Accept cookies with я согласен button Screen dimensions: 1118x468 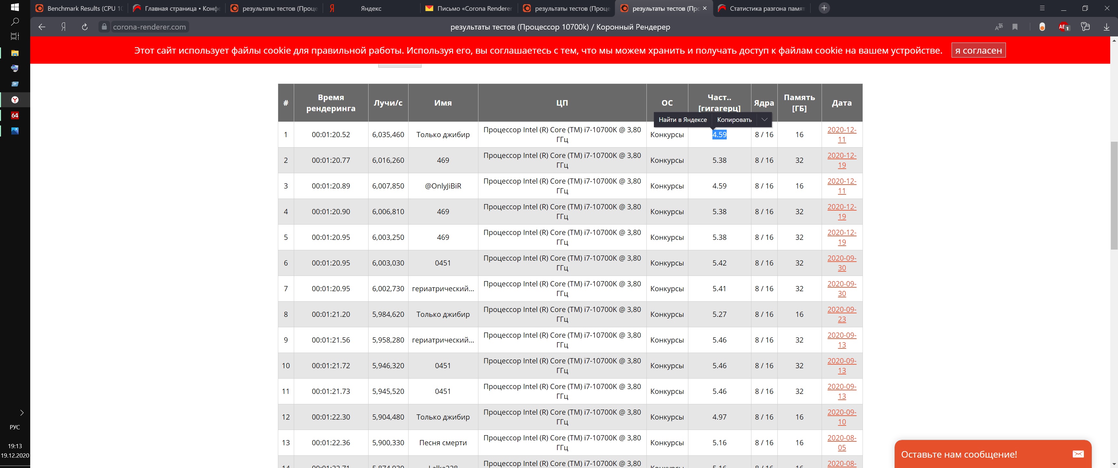[x=978, y=50]
